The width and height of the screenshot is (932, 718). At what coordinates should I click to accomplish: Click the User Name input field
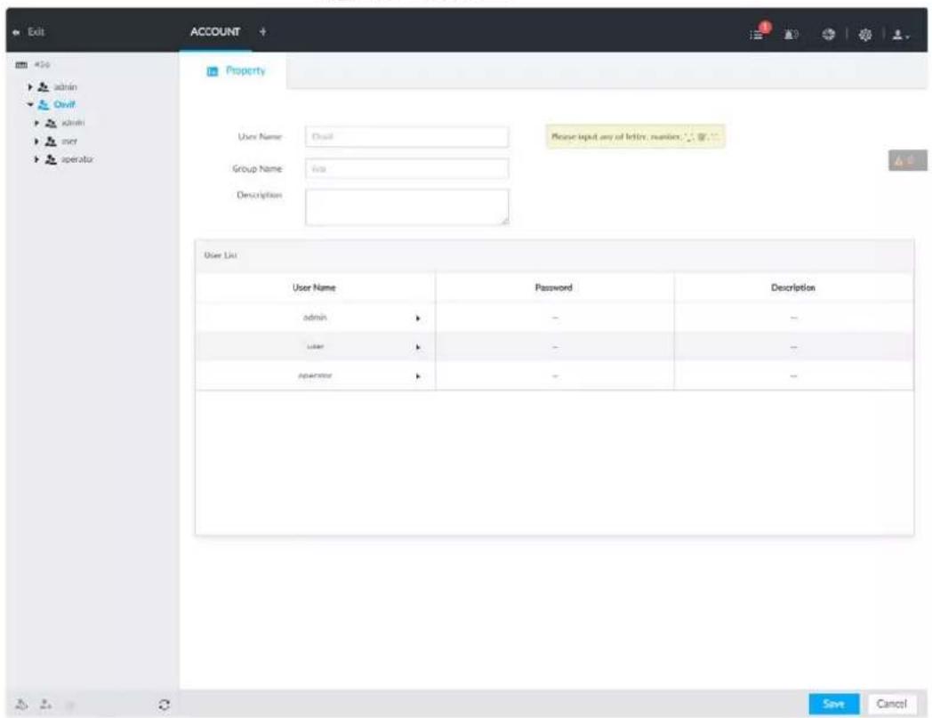pos(406,137)
